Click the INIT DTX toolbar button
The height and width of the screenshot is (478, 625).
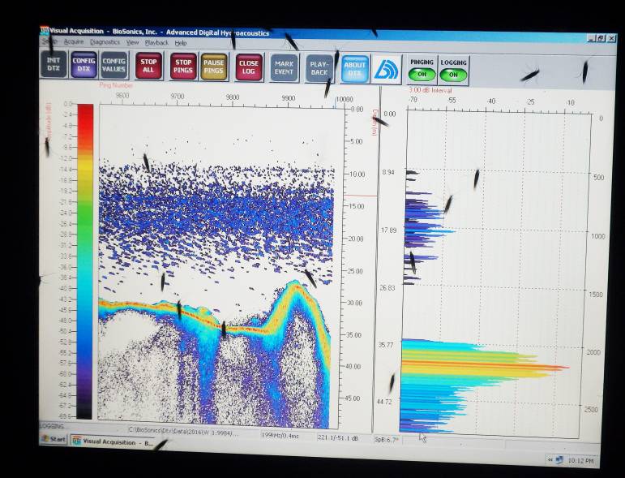pyautogui.click(x=54, y=65)
